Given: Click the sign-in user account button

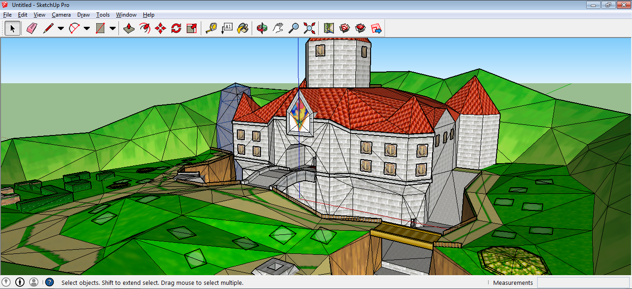Looking at the screenshot, I should (x=34, y=282).
